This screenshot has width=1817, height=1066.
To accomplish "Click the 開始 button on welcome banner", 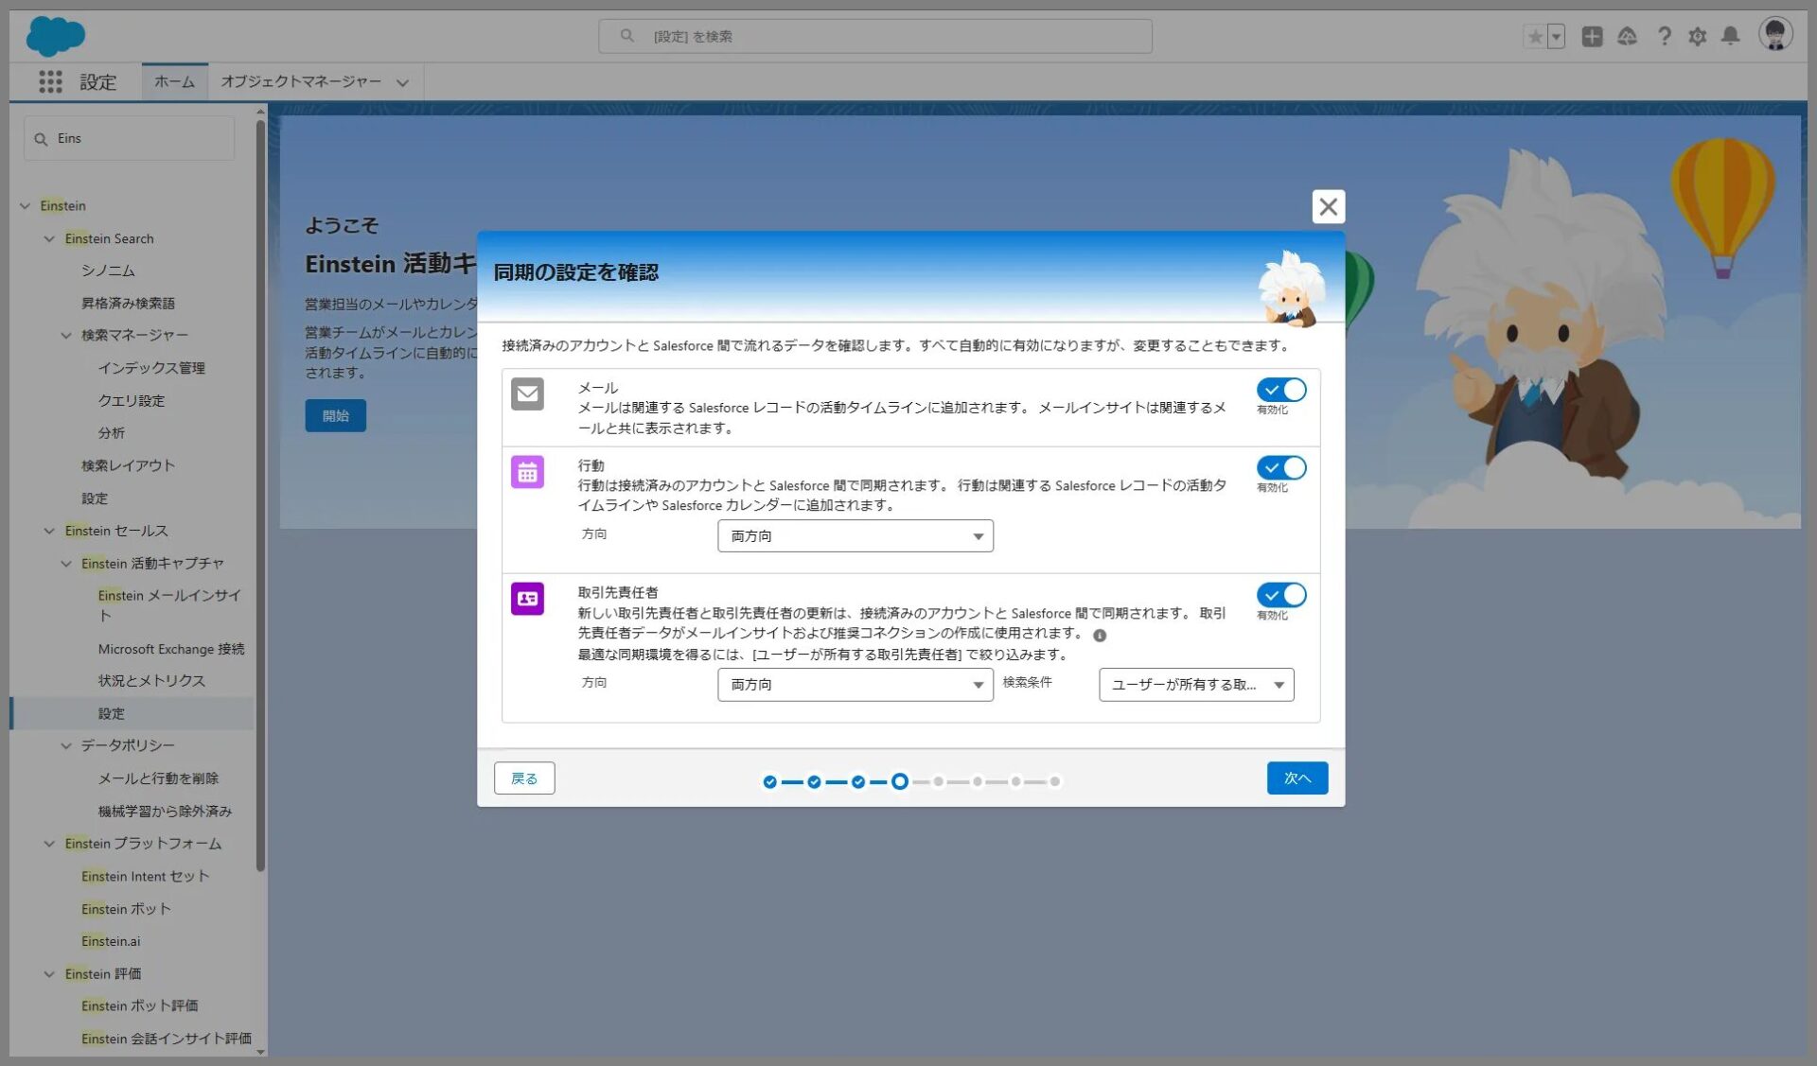I will 335,415.
